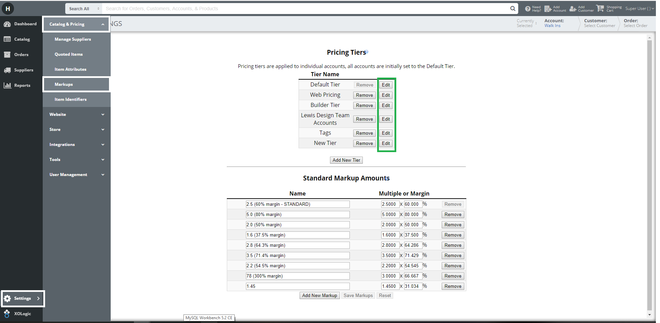The width and height of the screenshot is (660, 323).
Task: Edit the Lewis Design Team Accounts tier
Action: (386, 119)
